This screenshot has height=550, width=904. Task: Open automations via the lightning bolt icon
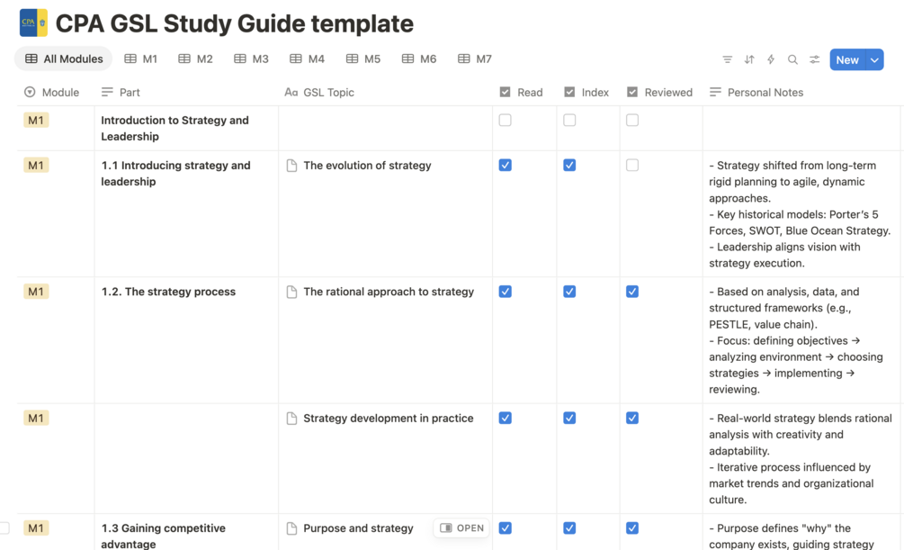[x=771, y=59]
